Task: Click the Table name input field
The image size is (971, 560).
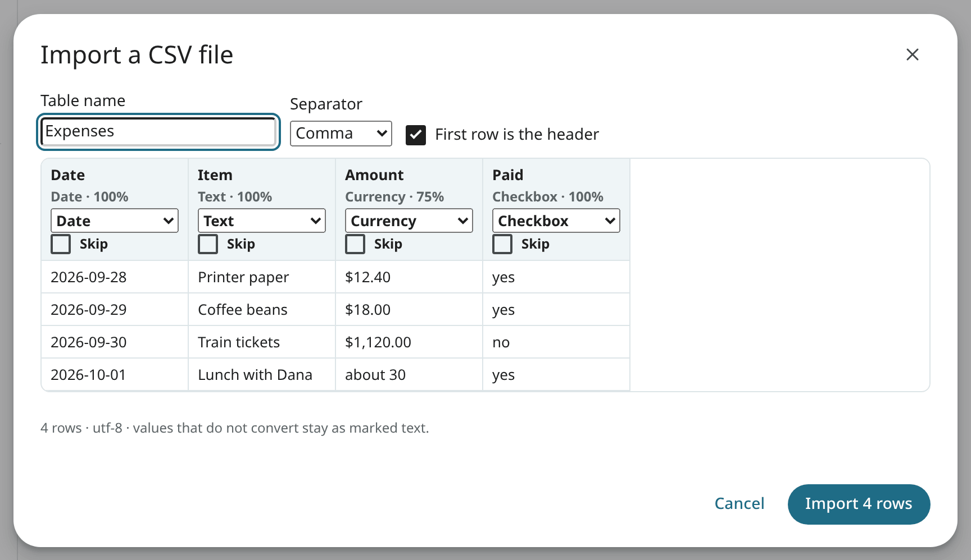Action: (158, 132)
